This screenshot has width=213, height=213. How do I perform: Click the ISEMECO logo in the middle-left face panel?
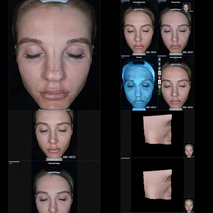[x=69, y=157]
